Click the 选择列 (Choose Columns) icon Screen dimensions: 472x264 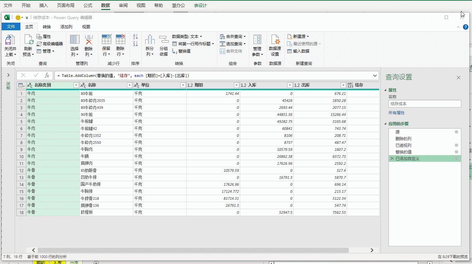[x=75, y=40]
